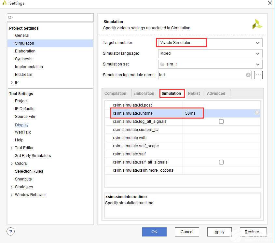
Task: Open the top module browse button
Action: [x=258, y=75]
